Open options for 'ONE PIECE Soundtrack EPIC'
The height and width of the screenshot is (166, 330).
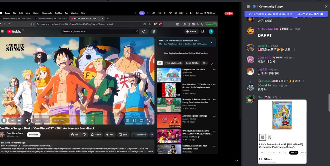pyautogui.click(x=214, y=131)
